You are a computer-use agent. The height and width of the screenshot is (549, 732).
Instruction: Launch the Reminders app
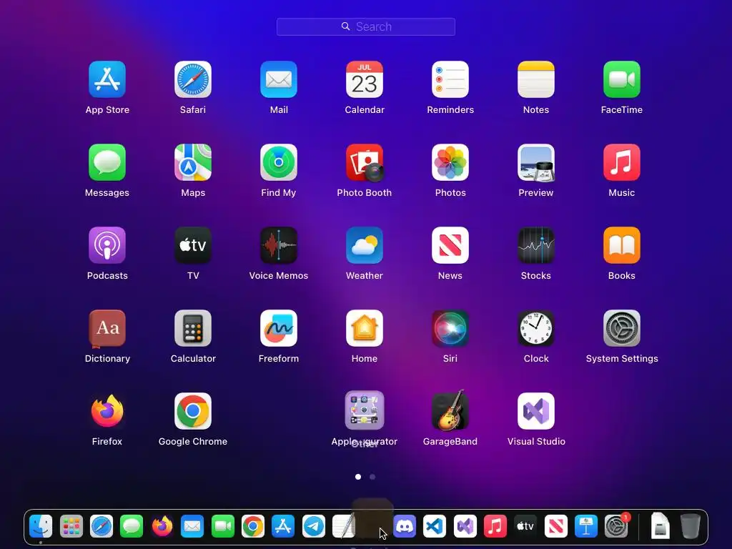pos(450,79)
